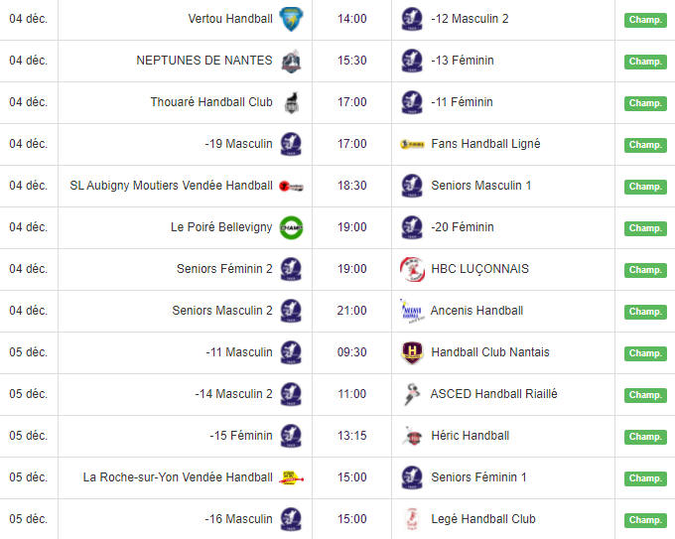Viewport: 675px width, 539px height.
Task: Click the Handball Club Nantais logo
Action: 412,352
